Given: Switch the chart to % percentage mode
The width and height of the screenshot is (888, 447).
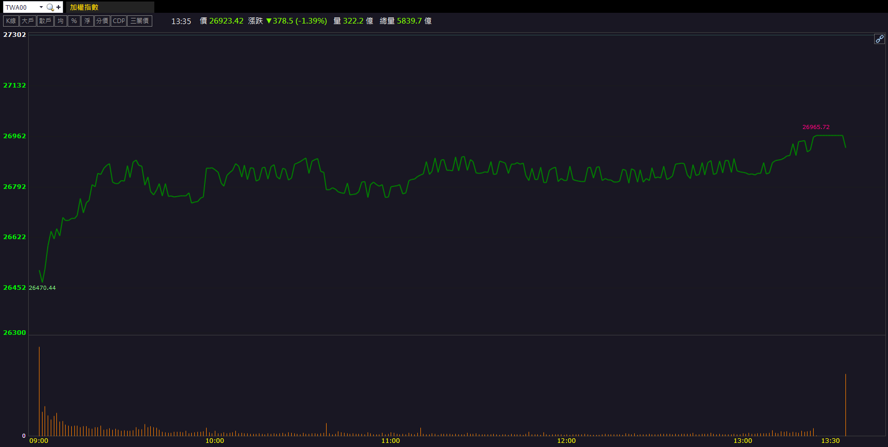Looking at the screenshot, I should (x=74, y=21).
